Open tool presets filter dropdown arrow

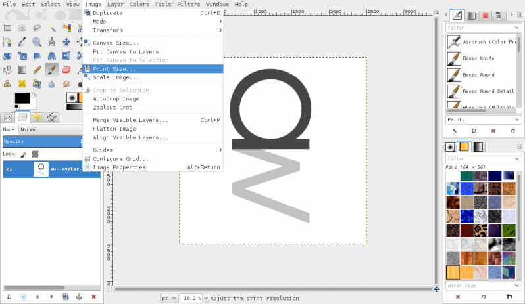pyautogui.click(x=516, y=28)
